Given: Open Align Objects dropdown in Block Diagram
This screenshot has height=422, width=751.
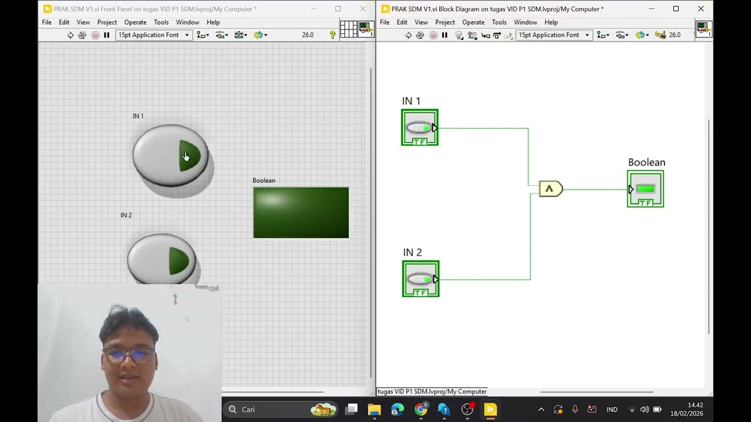Looking at the screenshot, I should pos(603,35).
